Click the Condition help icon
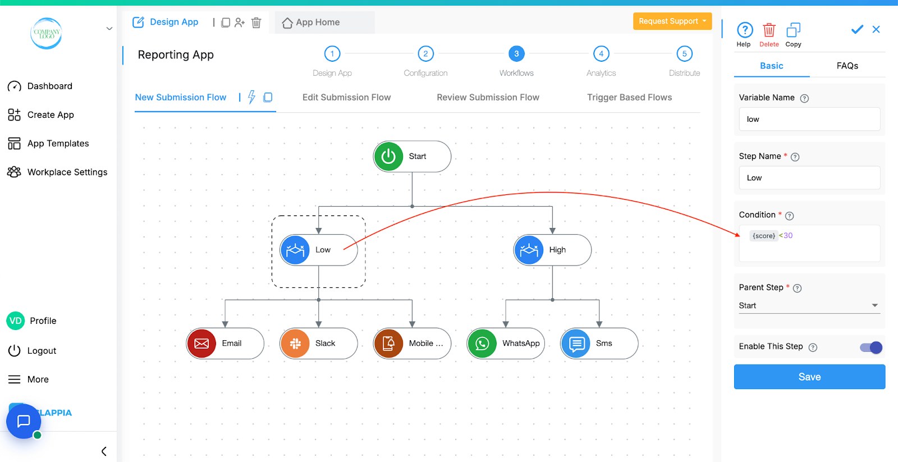 point(790,216)
